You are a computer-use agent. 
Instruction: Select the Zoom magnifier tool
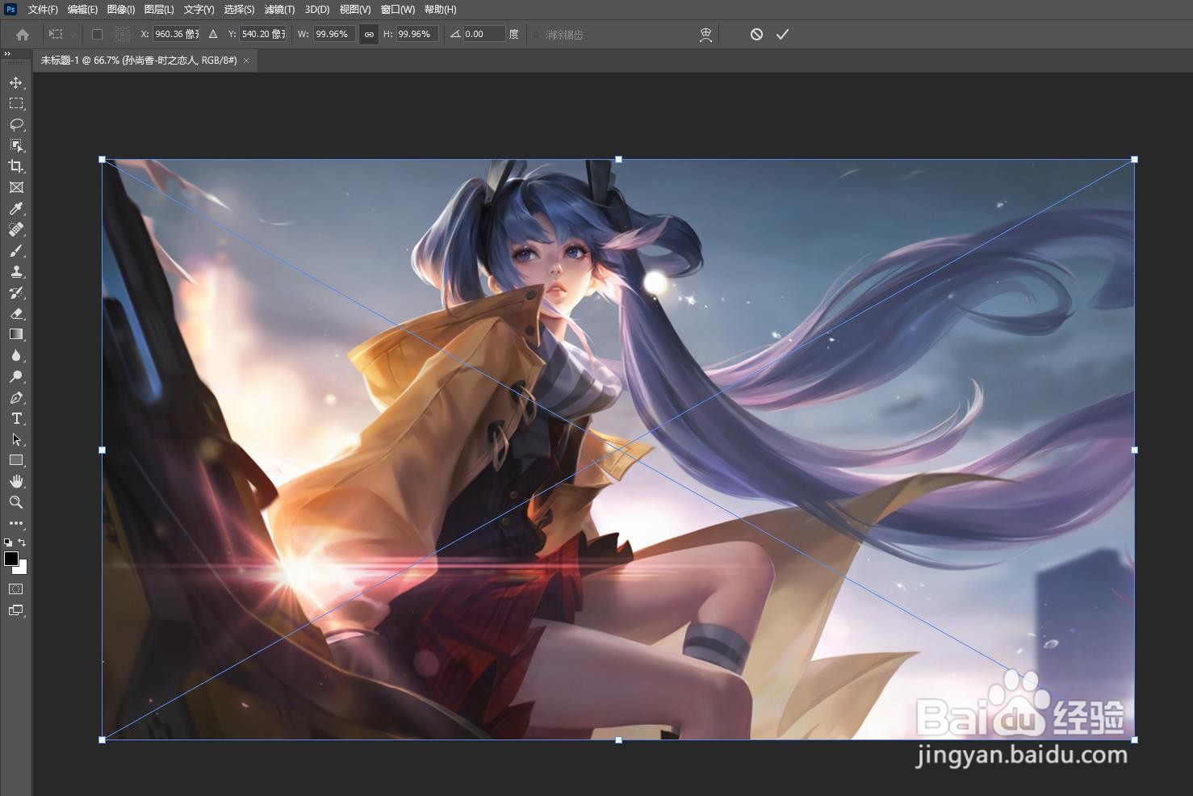16,502
